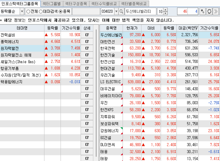Open detail icon for 풍력에너지 theme
This screenshot has height=161, width=220.
[87, 42]
